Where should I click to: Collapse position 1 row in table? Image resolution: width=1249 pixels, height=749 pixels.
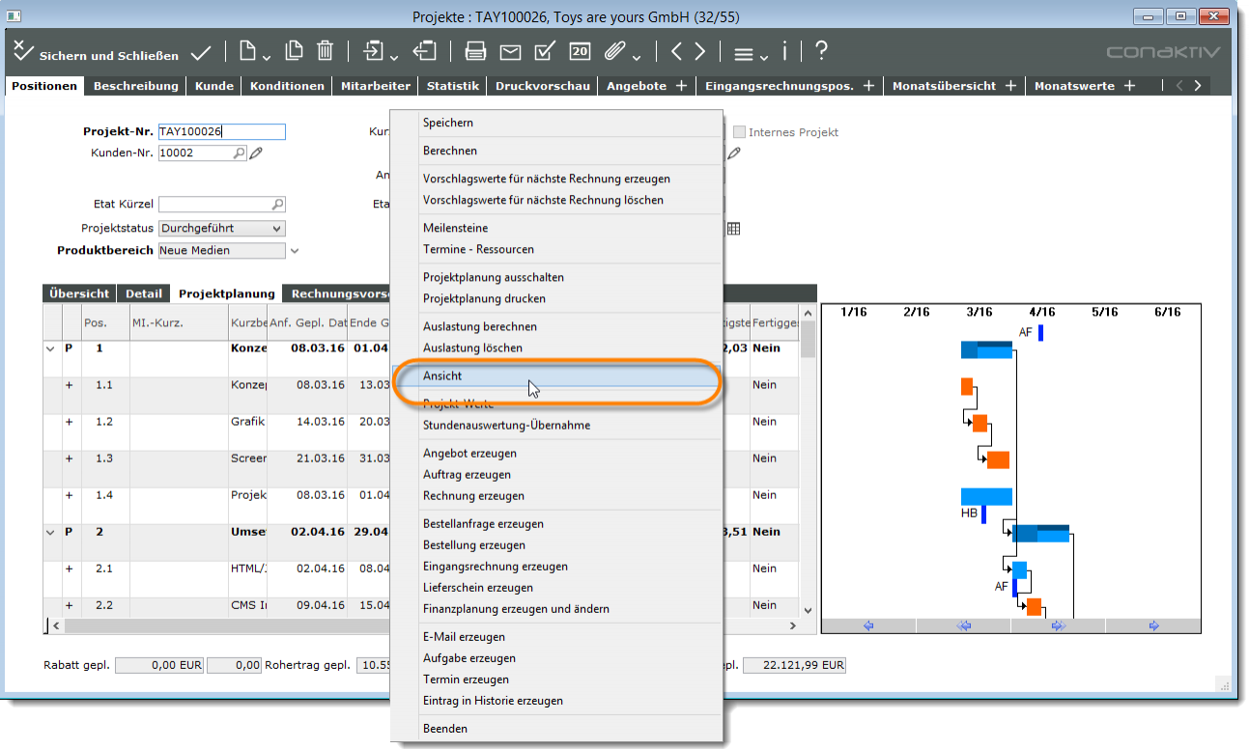(x=51, y=347)
